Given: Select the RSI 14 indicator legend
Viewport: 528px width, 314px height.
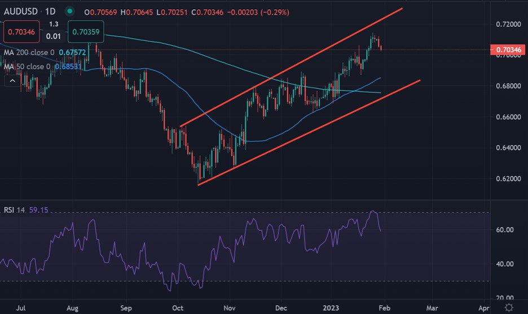Looking at the screenshot, I should pyautogui.click(x=14, y=210).
